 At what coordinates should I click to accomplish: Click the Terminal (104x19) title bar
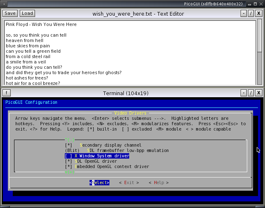point(126,93)
